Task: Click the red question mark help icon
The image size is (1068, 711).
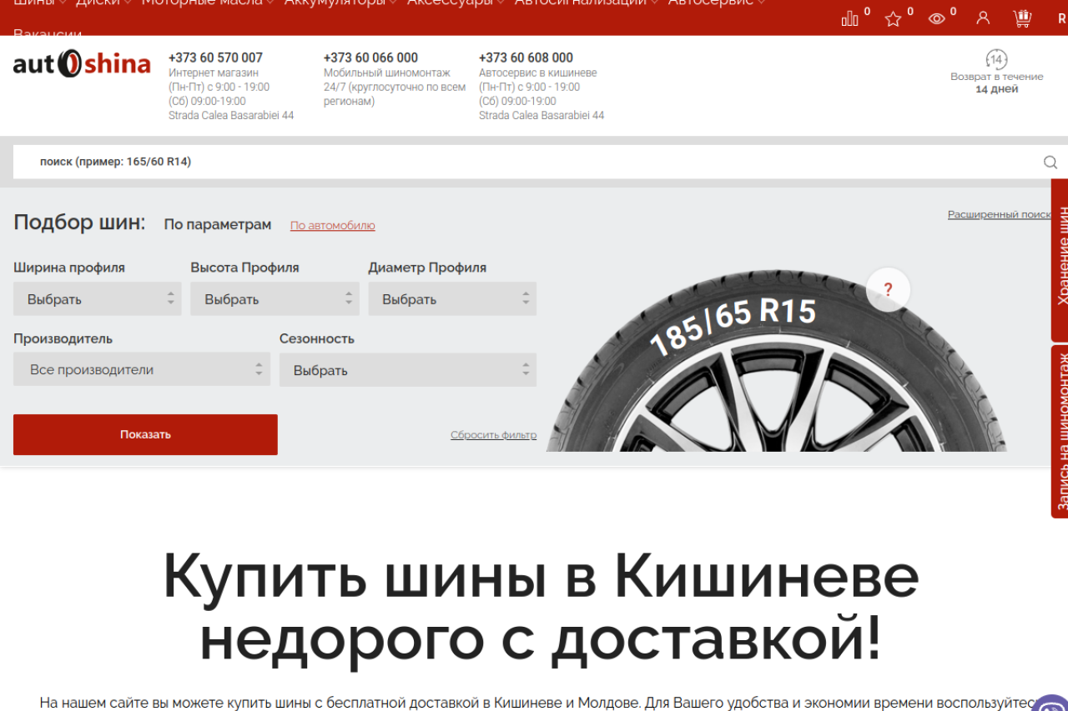Action: click(x=888, y=289)
